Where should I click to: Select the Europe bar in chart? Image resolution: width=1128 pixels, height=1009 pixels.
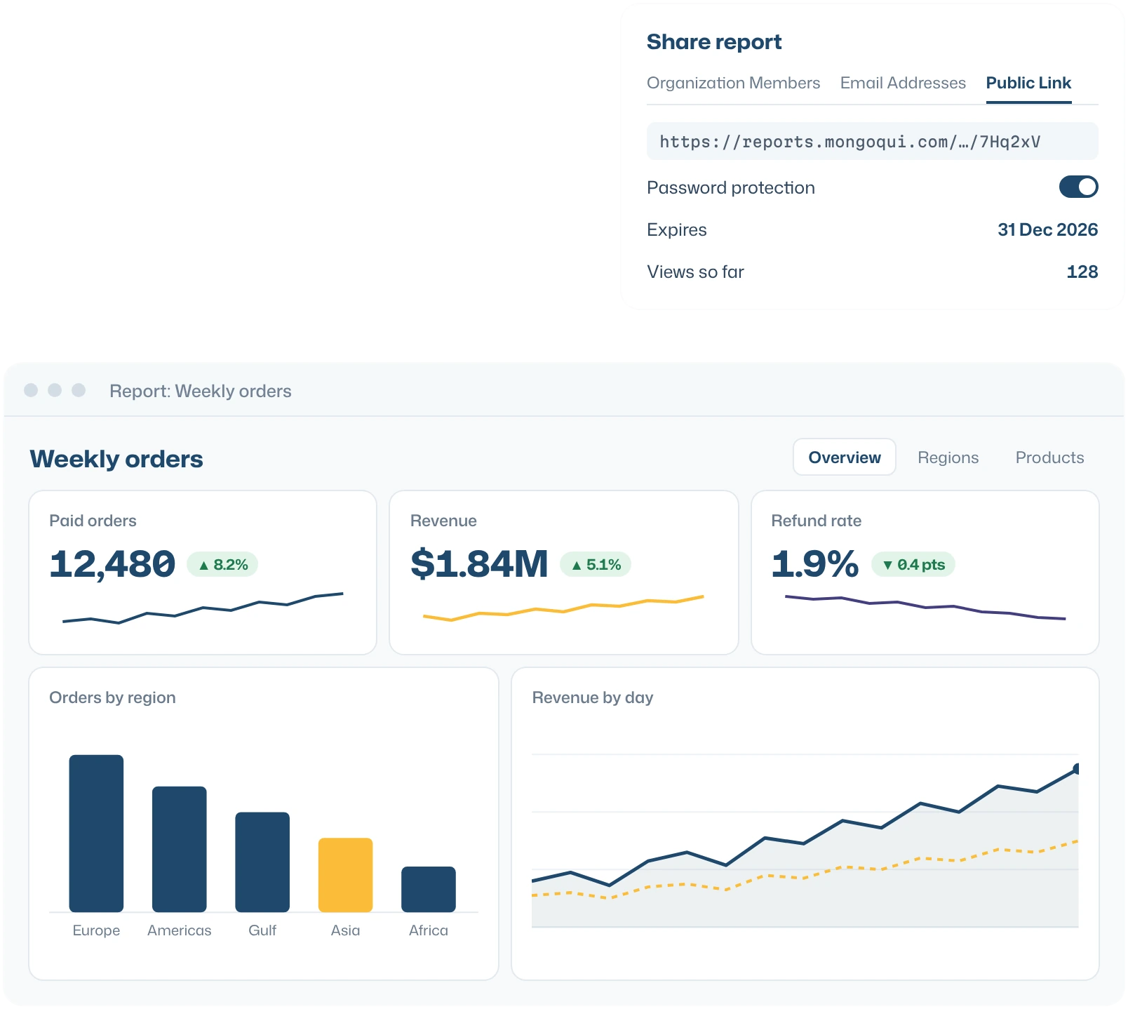[x=96, y=834]
